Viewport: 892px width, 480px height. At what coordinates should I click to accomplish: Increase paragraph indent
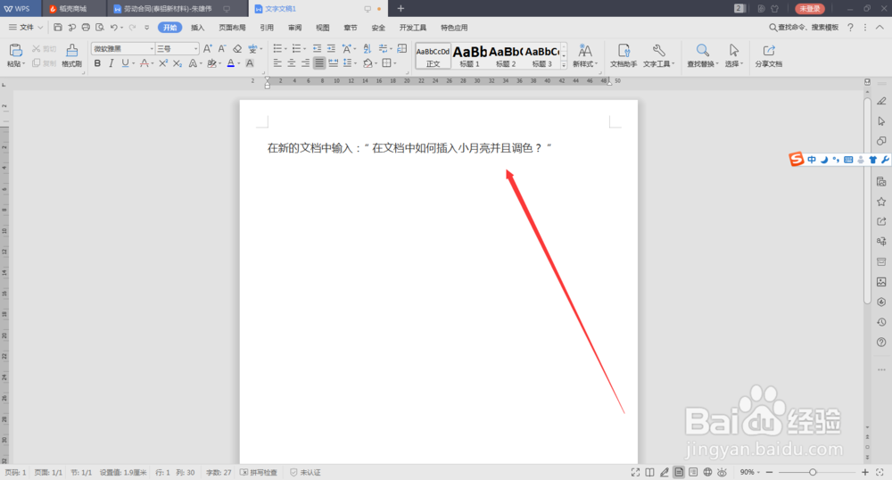(331, 49)
